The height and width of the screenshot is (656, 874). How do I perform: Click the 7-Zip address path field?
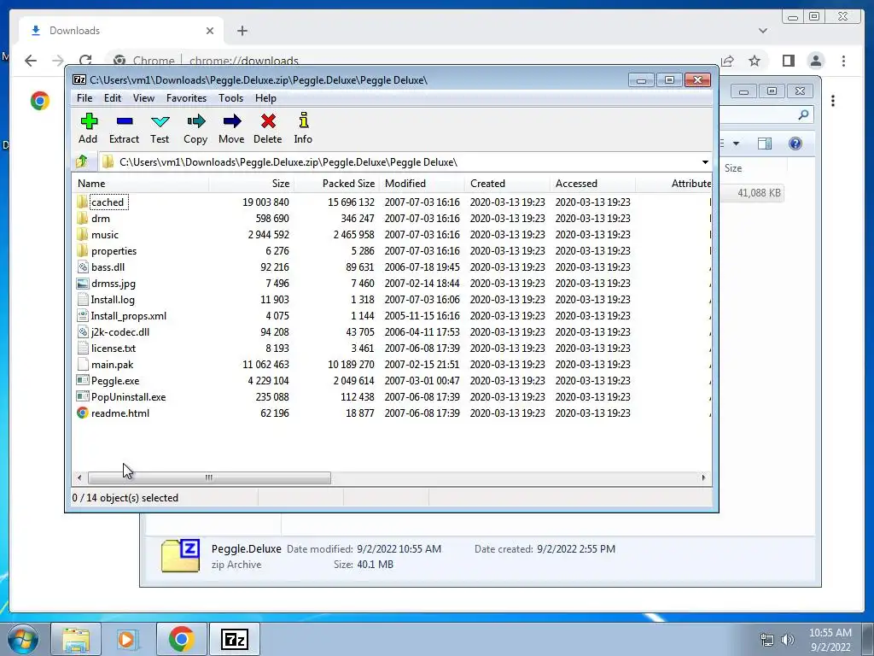399,161
